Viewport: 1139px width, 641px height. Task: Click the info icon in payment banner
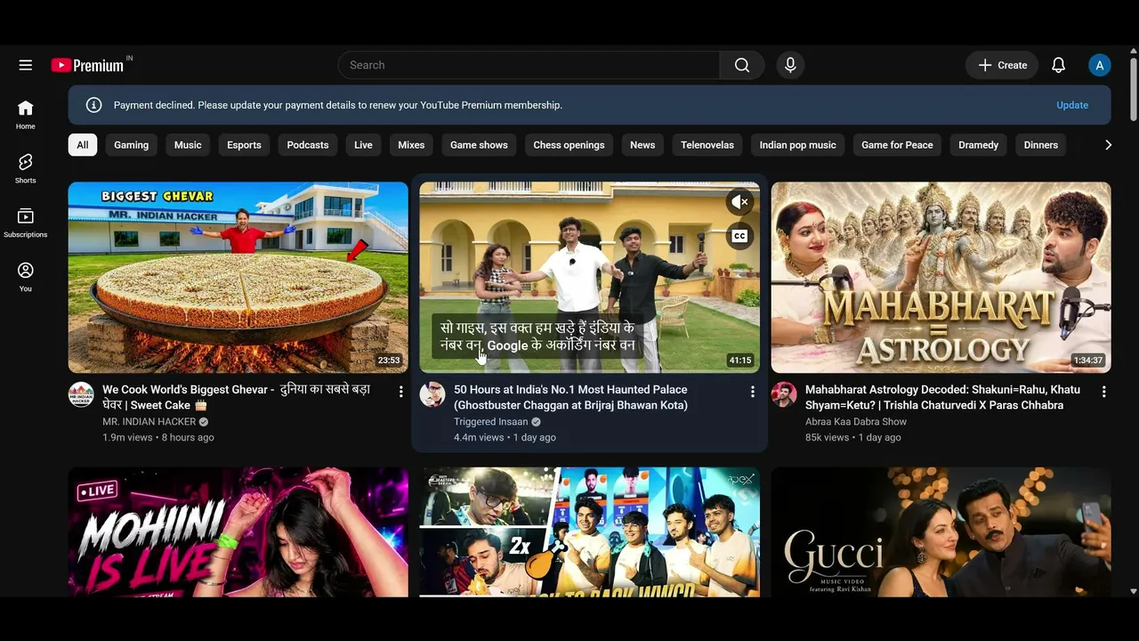[x=93, y=105]
